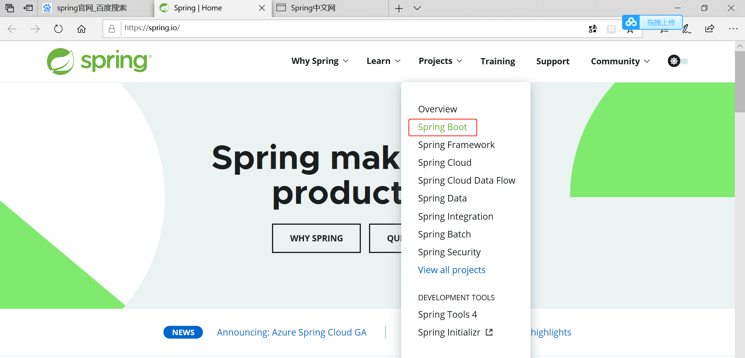Viewport: 745px width, 358px height.
Task: Minimize the browser window
Action: click(677, 8)
